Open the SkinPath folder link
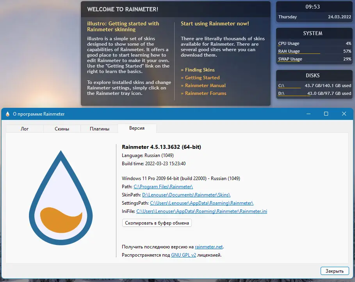This screenshot has height=282, width=355. (186, 195)
